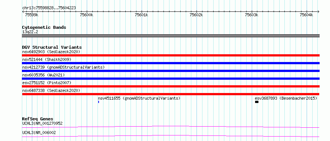Open esv3687893 (Besenbacher2015) variant label
Image resolution: width=330 pixels, height=141 pixels.
[286, 98]
